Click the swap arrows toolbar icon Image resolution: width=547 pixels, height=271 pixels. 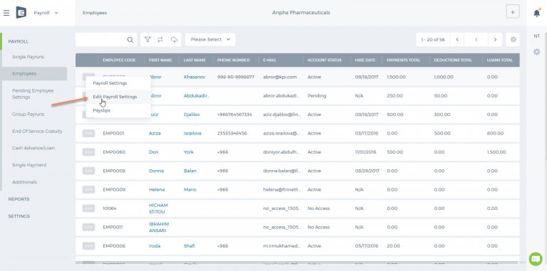click(x=160, y=40)
